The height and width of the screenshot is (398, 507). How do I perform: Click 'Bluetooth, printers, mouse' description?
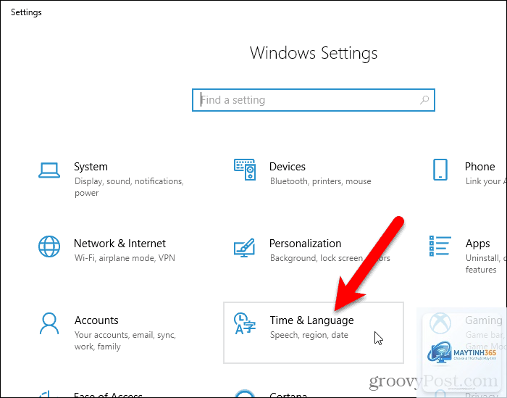pos(320,181)
